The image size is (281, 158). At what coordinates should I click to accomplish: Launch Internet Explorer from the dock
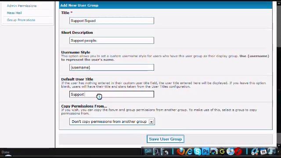pos(189,152)
